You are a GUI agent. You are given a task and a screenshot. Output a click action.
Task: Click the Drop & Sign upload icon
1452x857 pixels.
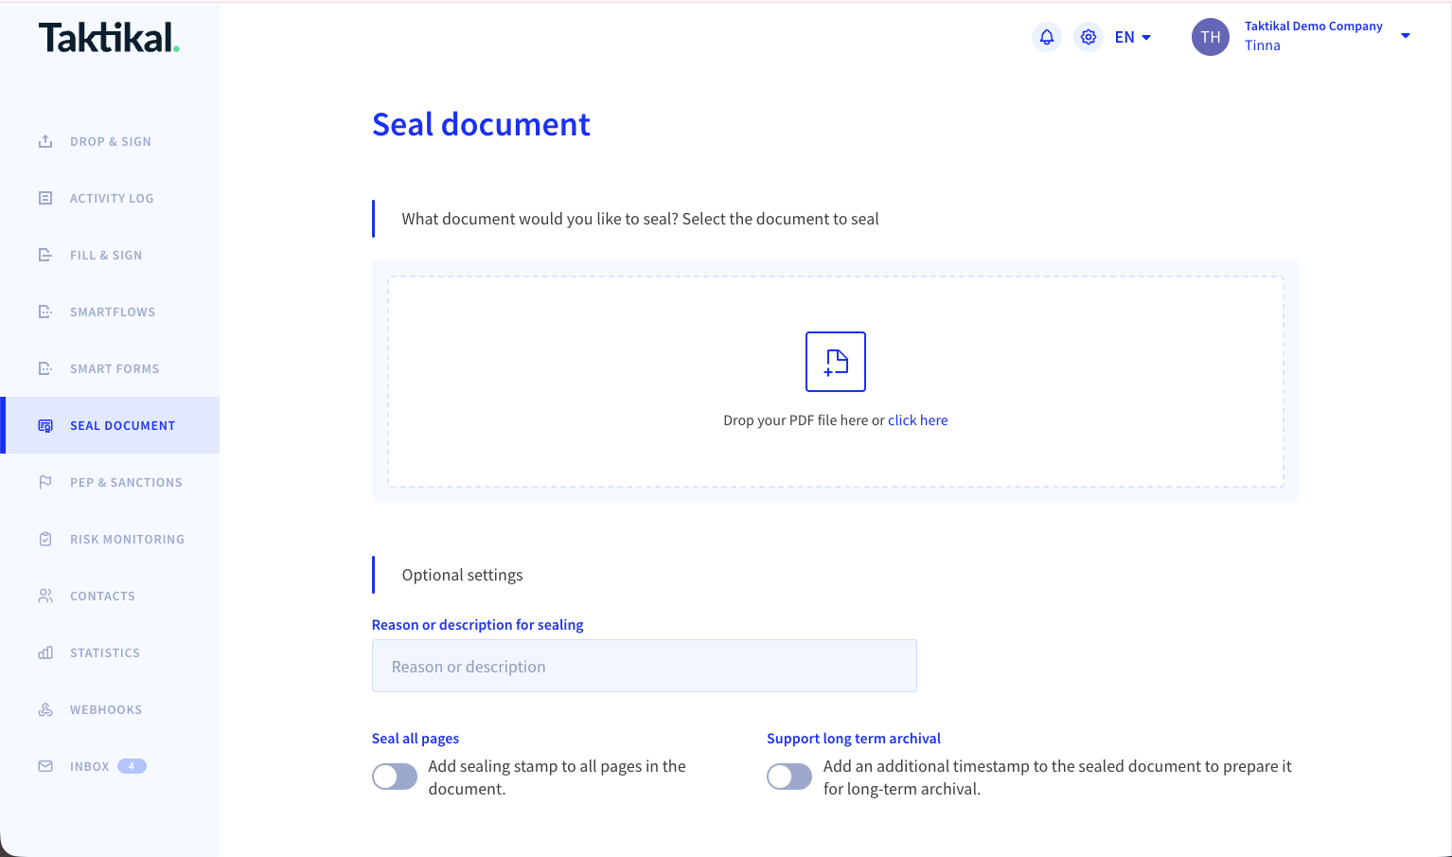[x=45, y=141]
